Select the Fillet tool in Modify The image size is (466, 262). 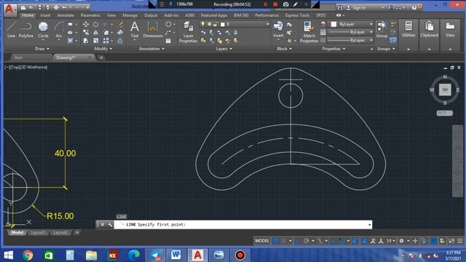pyautogui.click(x=106, y=32)
